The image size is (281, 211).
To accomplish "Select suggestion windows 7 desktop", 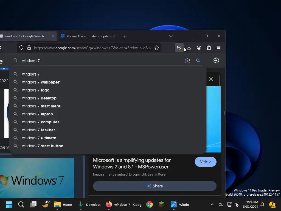I will pos(108,98).
